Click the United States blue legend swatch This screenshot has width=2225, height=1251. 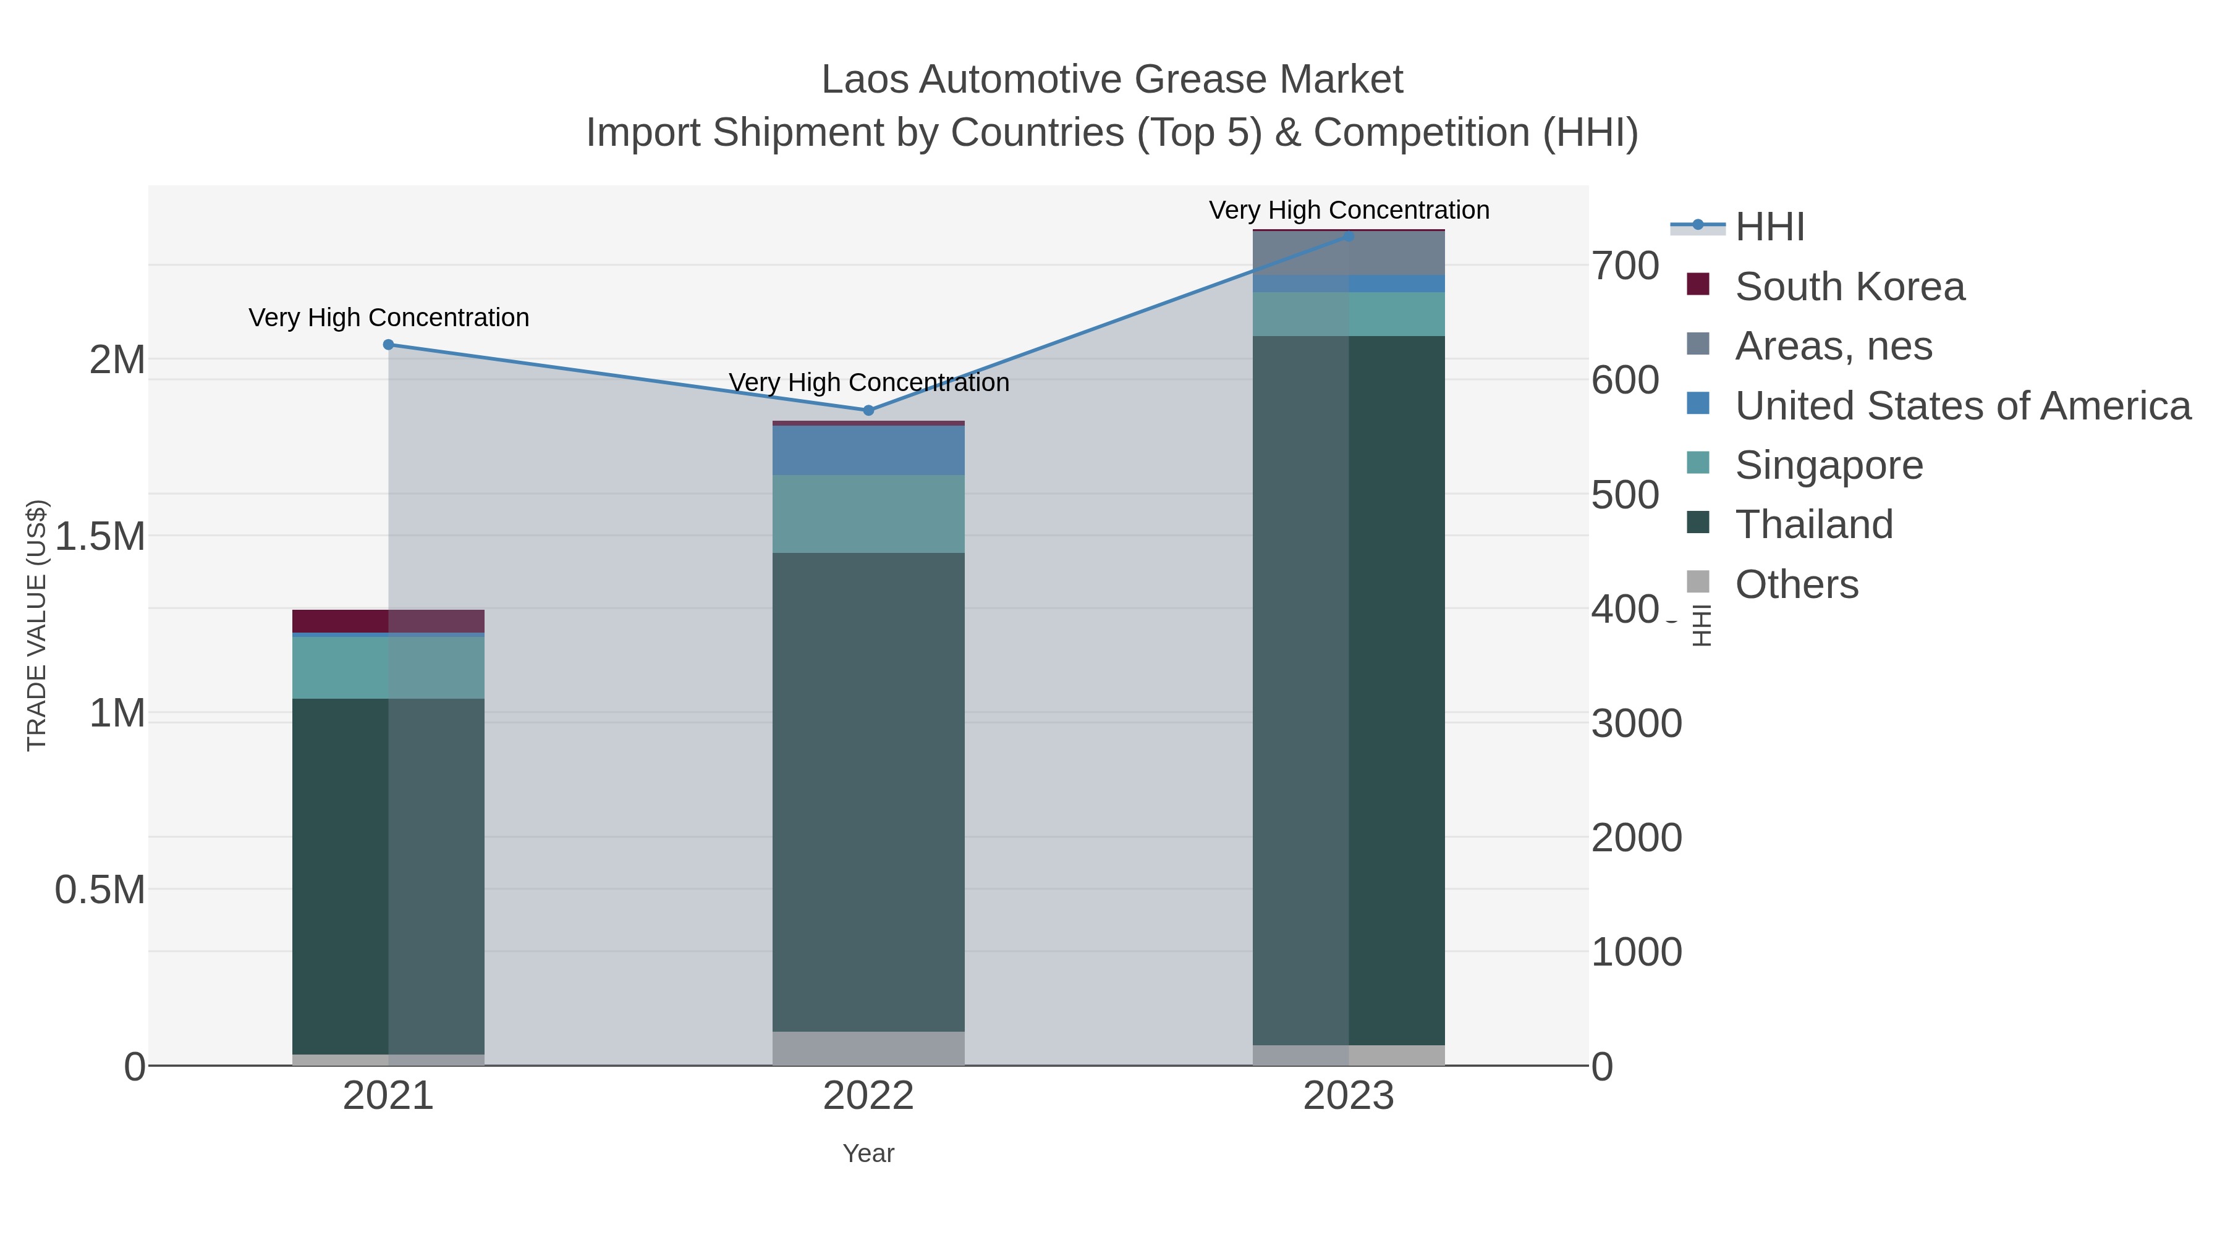click(1698, 403)
